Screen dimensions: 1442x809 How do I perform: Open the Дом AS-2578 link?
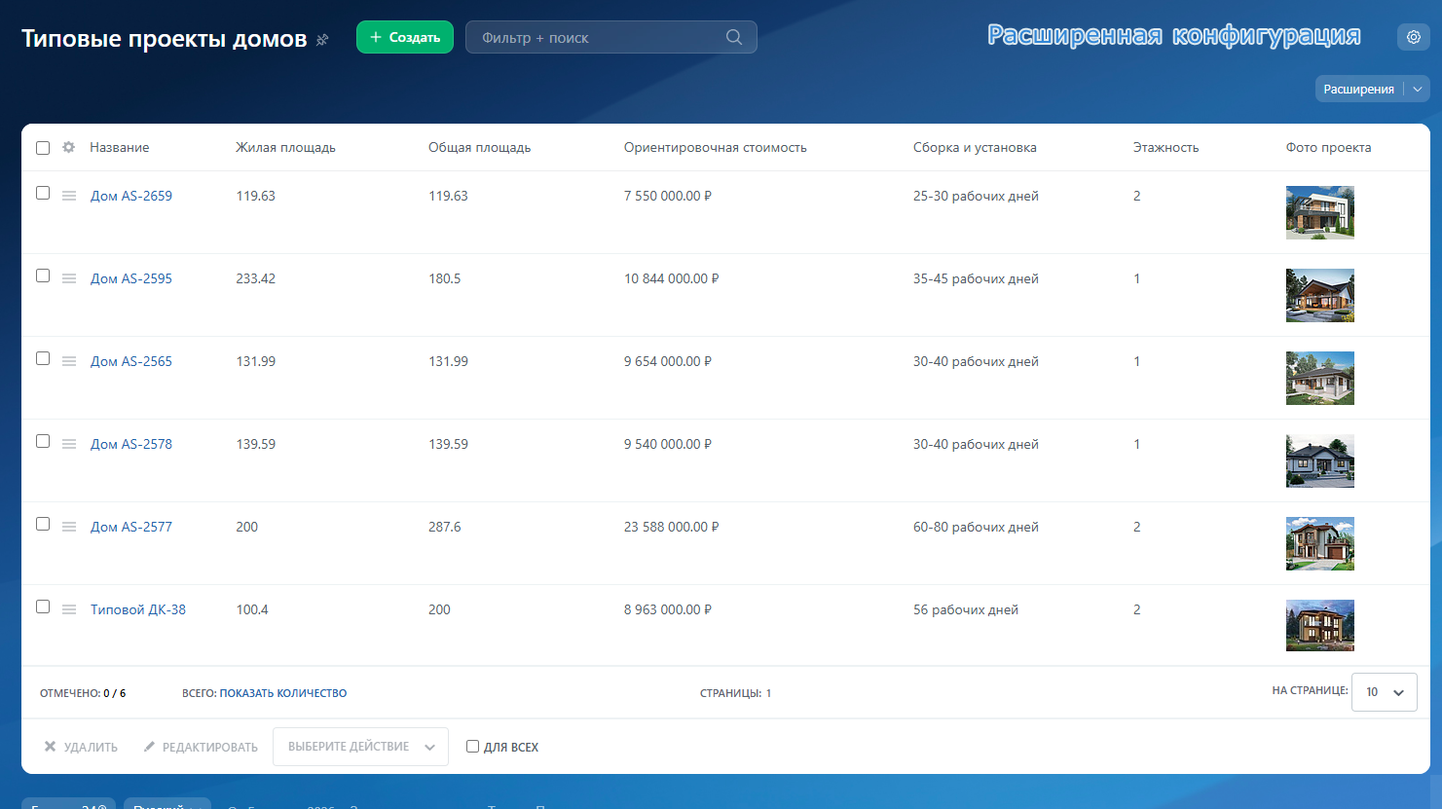[x=131, y=444]
